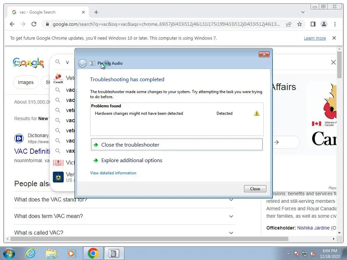
Task: Go back in Chrome browser history
Action: (12, 24)
